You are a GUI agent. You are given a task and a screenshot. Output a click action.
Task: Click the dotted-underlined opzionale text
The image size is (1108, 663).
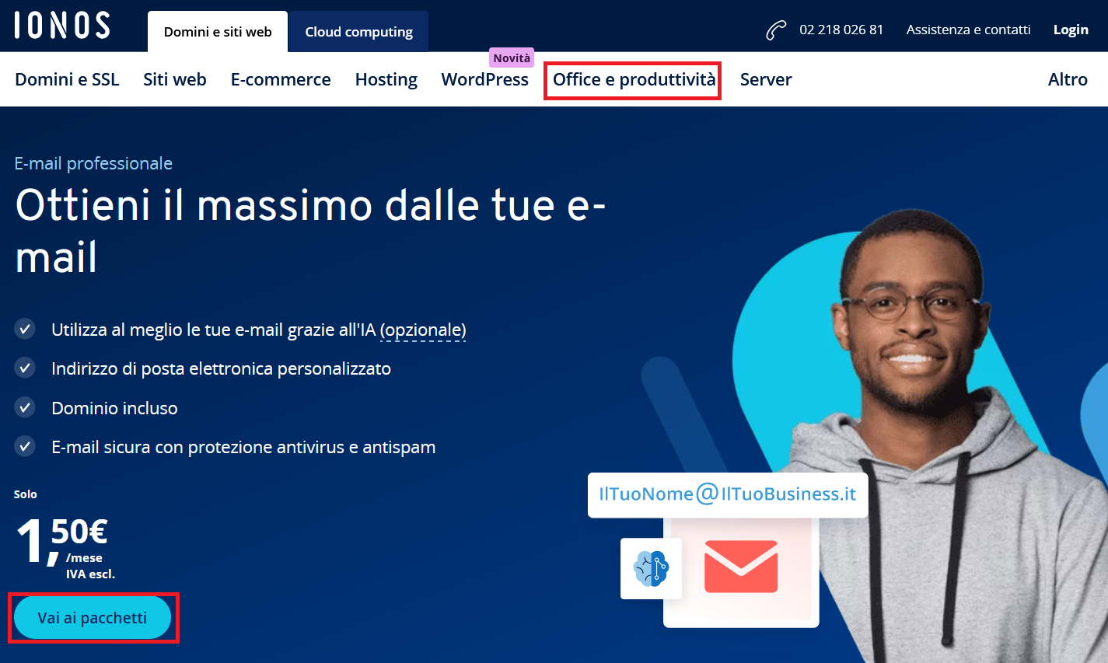click(423, 330)
